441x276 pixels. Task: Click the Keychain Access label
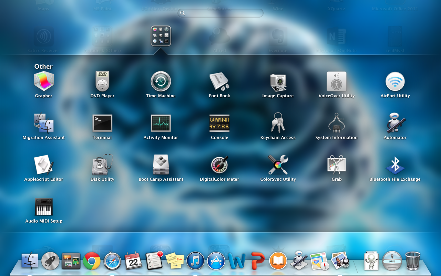(278, 138)
